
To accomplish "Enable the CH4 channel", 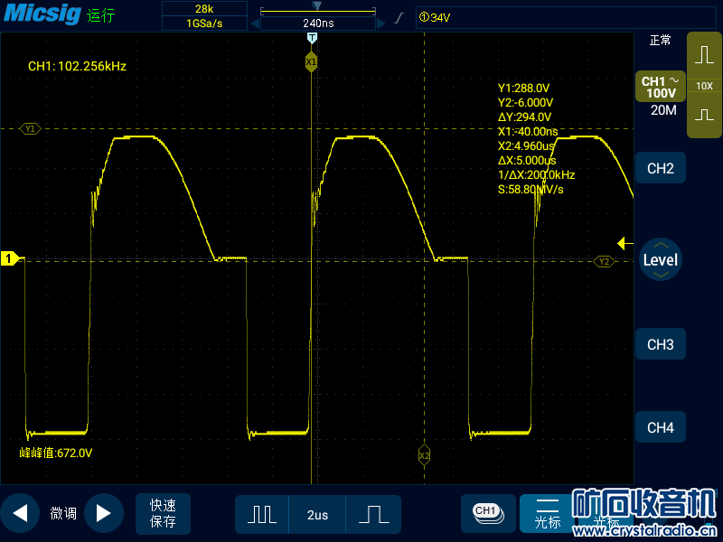I will coord(661,428).
